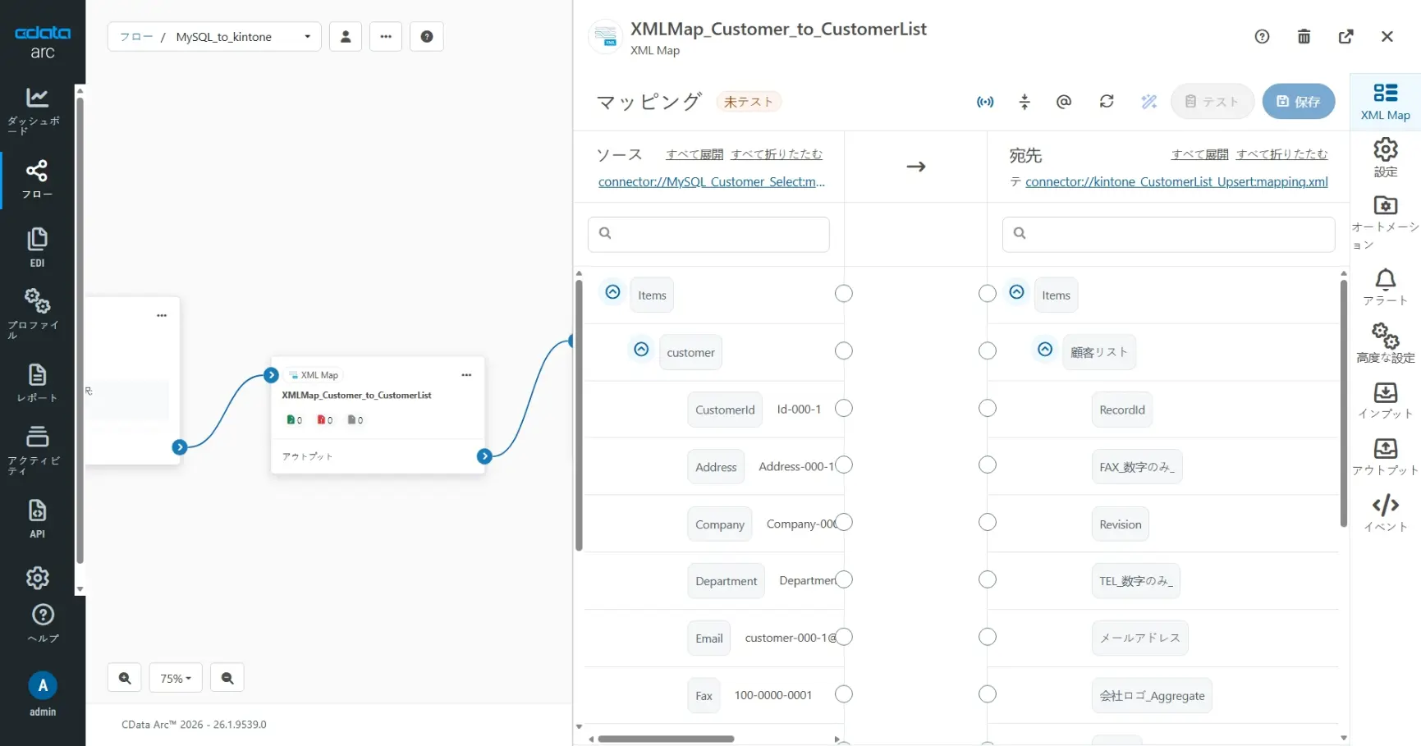Open the connector://MySQL_Customer_Select source link
1421x746 pixels.
712,181
